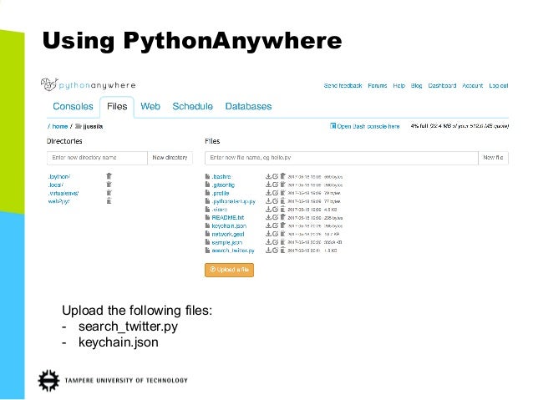The image size is (533, 400).
Task: Go to Dashboard
Action: click(442, 86)
